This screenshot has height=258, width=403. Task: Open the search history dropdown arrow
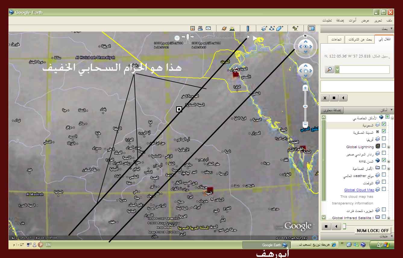(x=337, y=70)
